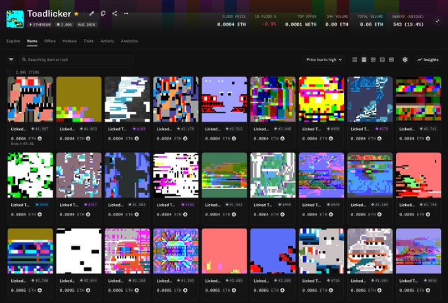The height and width of the screenshot is (303, 448).
Task: Select the Items tab
Action: click(32, 41)
